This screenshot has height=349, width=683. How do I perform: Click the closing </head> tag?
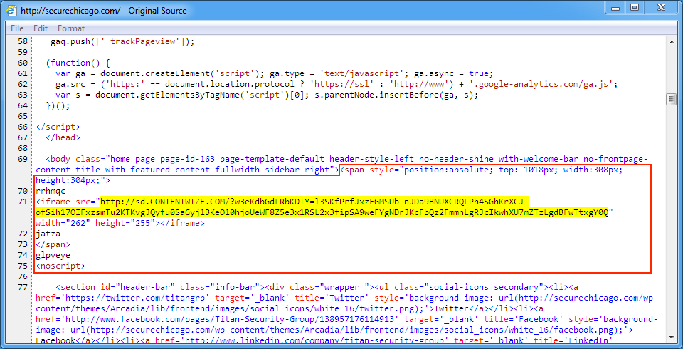pos(63,138)
